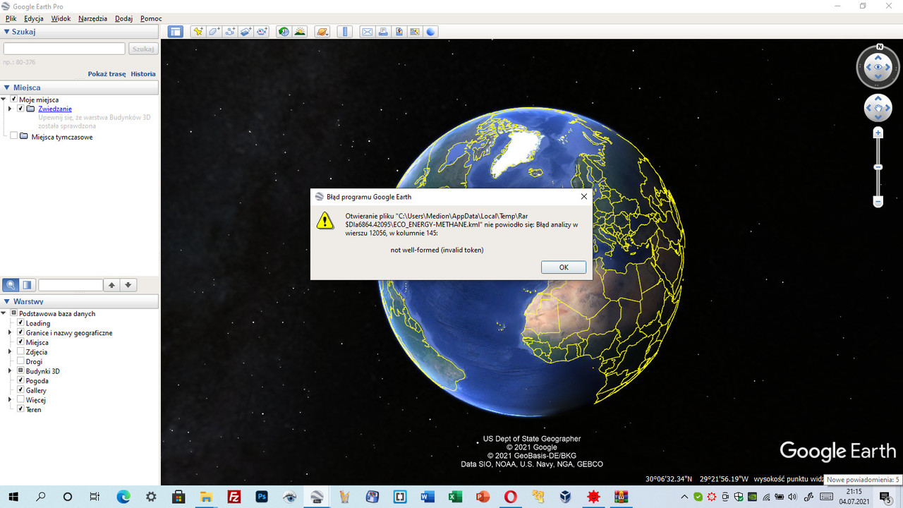903x508 pixels.
Task: Open Photoshop from the taskbar
Action: [262, 497]
